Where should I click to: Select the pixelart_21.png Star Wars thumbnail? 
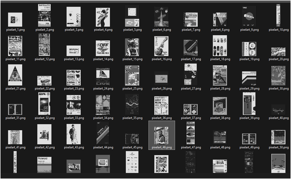(15, 75)
